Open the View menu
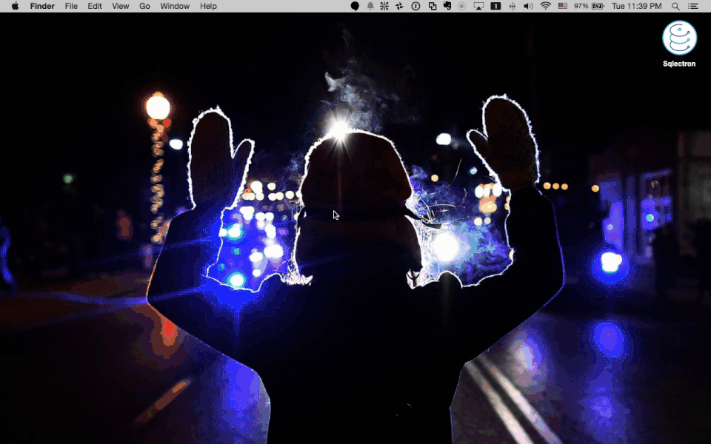Viewport: 711px width, 444px height. (120, 6)
